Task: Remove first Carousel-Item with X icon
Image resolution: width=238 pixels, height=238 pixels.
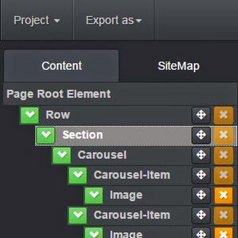Action: click(x=223, y=175)
